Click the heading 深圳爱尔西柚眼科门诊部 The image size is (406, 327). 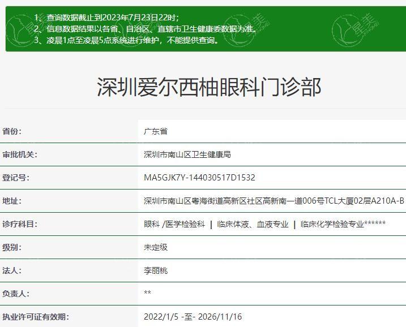pos(209,87)
